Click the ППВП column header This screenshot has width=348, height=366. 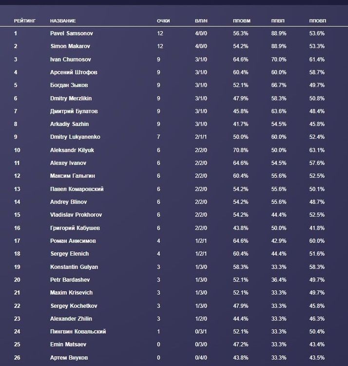pyautogui.click(x=278, y=21)
